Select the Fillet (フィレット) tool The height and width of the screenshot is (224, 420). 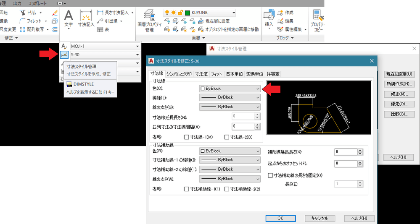click(x=31, y=21)
